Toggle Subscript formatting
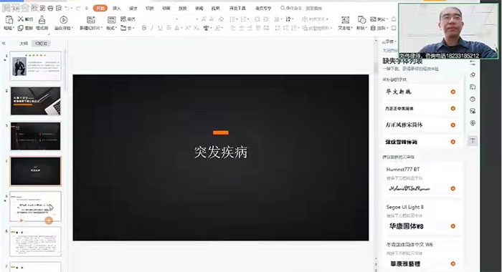The image size is (502, 272). pos(196,28)
